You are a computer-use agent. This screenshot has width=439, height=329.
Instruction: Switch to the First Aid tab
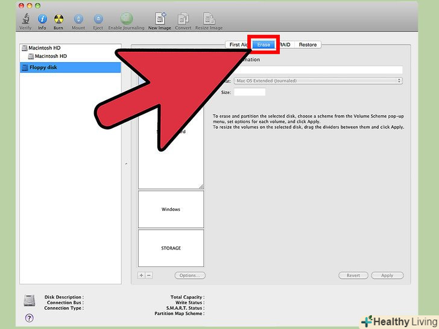(x=238, y=45)
